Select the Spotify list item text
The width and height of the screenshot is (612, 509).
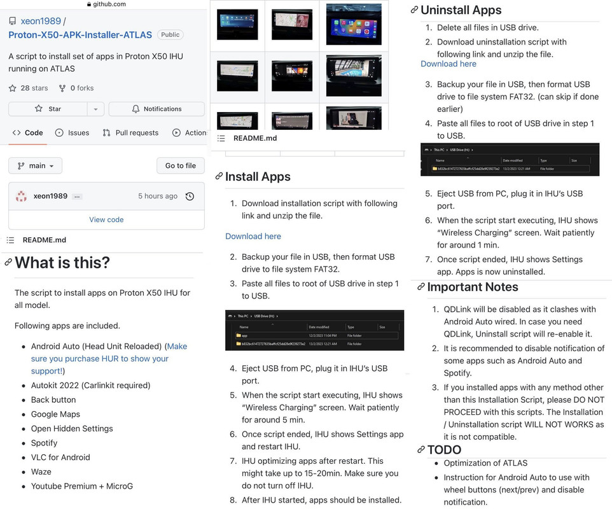coord(44,443)
